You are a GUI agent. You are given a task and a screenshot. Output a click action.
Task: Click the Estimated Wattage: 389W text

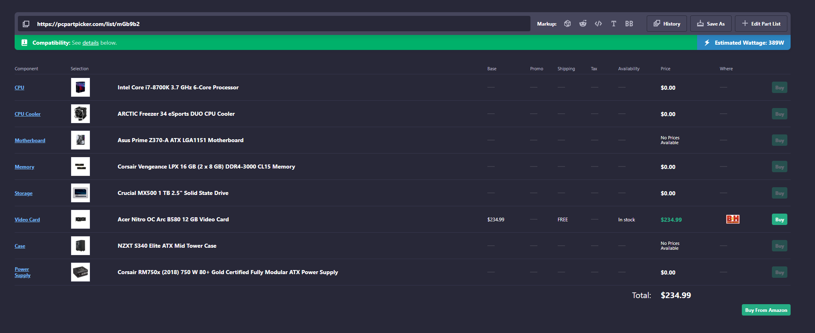tap(749, 43)
